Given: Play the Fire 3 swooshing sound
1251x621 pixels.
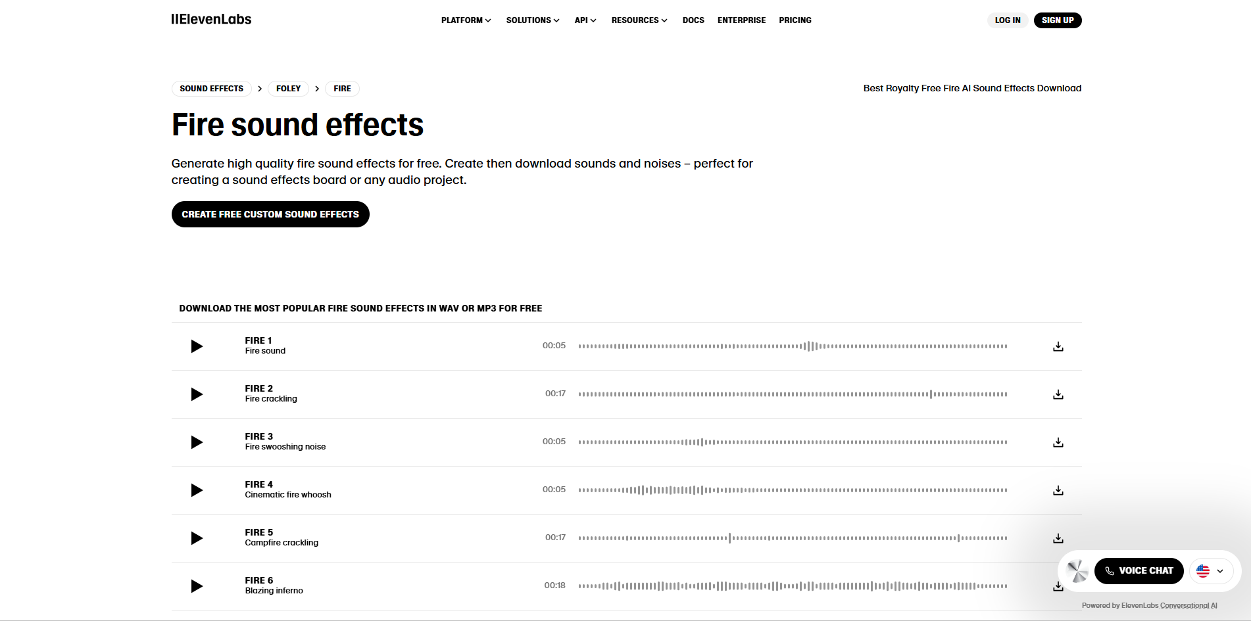Looking at the screenshot, I should coord(196,442).
